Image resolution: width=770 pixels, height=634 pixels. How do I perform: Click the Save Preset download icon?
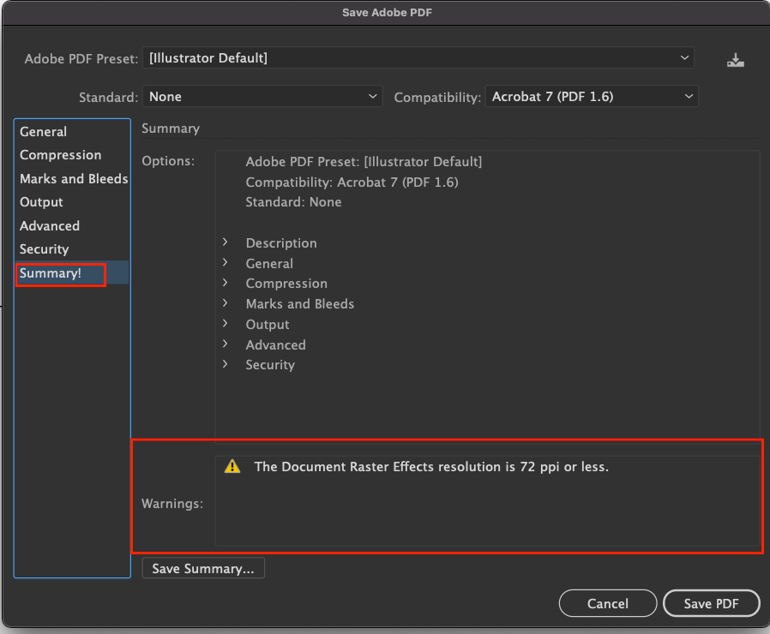736,59
